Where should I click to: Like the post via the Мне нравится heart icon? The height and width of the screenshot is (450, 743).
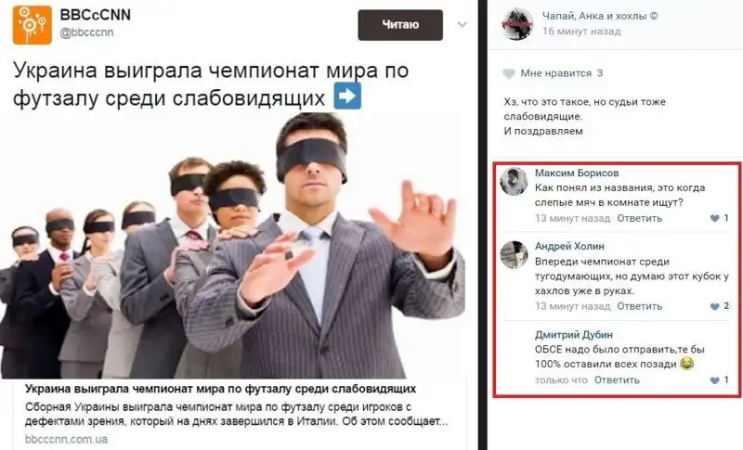pyautogui.click(x=508, y=74)
